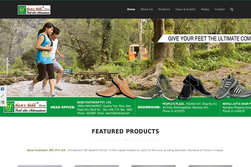Follow the Base Footwear (BF) Pvt Ltd link
The width and height of the screenshot is (251, 167).
(x=46, y=150)
